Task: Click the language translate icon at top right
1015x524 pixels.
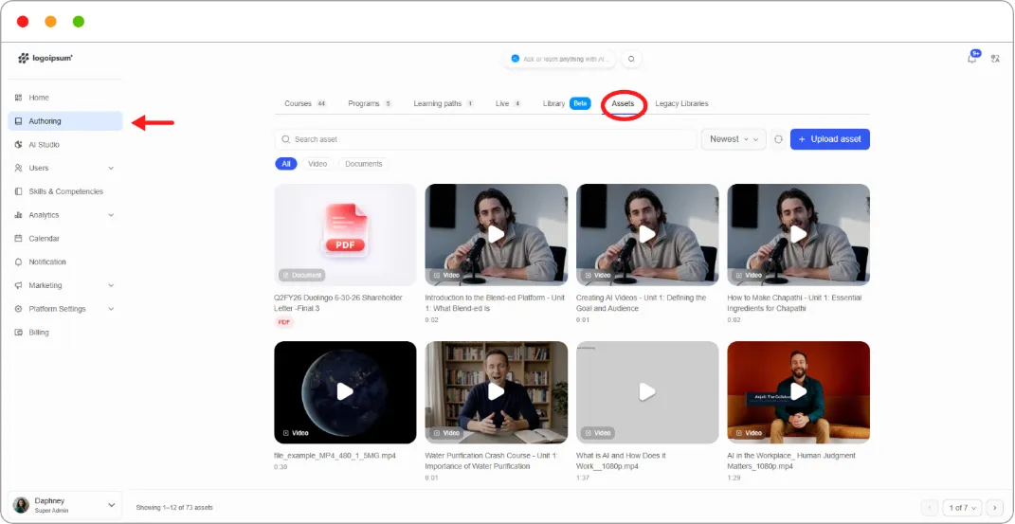Action: pos(996,59)
